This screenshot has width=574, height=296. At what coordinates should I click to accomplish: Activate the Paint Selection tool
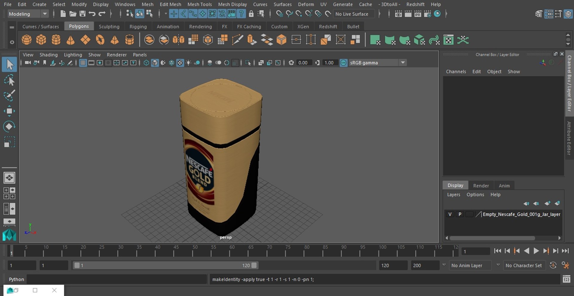9,96
